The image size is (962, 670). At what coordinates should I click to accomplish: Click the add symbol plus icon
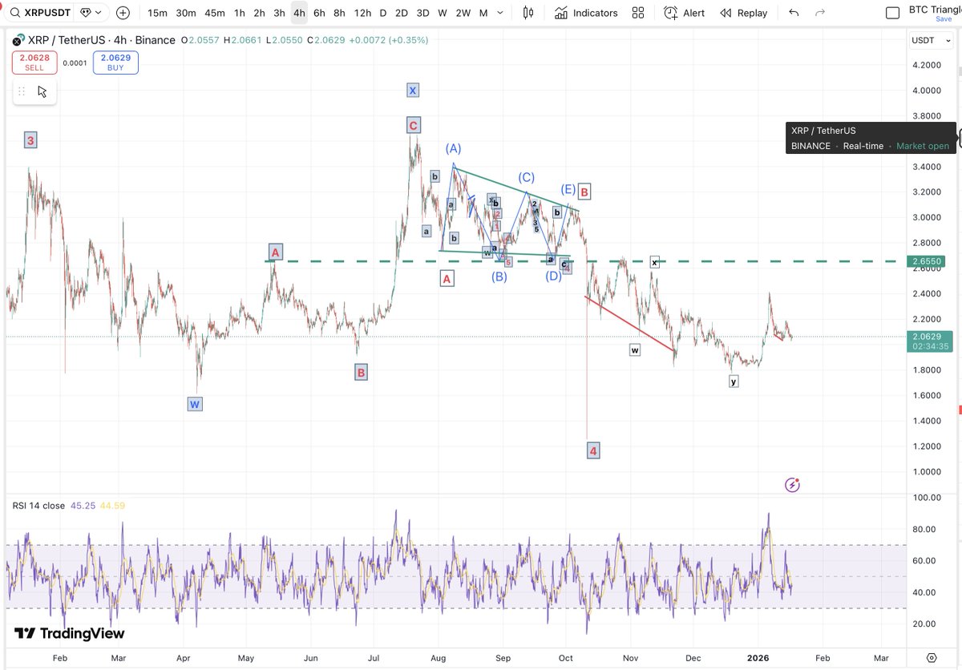[x=123, y=13]
